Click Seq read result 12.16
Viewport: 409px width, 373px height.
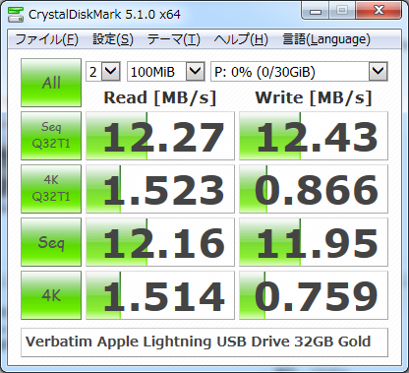pos(160,242)
